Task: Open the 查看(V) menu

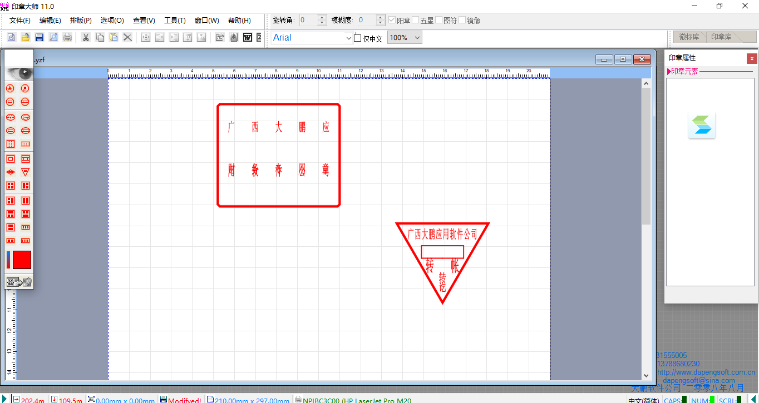Action: [x=144, y=21]
